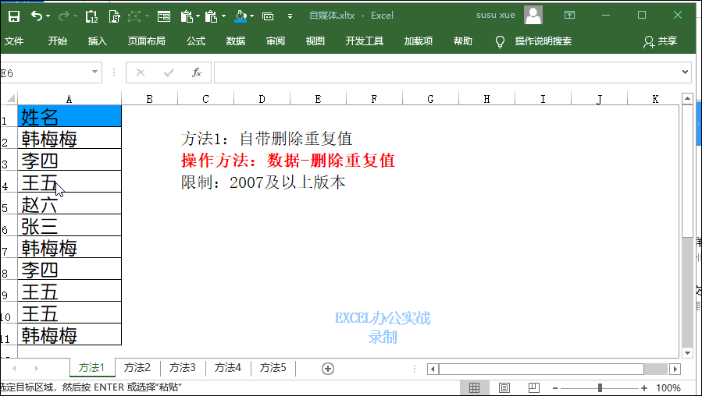Click the first paste clipboard icon

click(187, 16)
